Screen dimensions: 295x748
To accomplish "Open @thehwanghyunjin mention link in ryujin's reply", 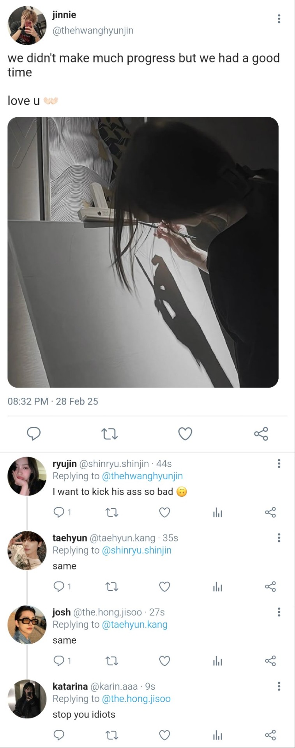I will click(142, 476).
